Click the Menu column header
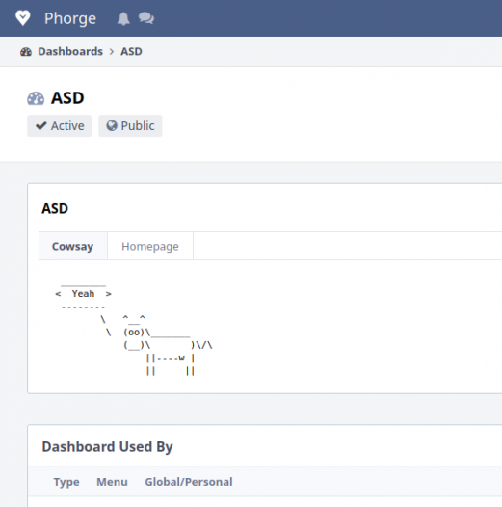The width and height of the screenshot is (502, 507). click(x=112, y=482)
